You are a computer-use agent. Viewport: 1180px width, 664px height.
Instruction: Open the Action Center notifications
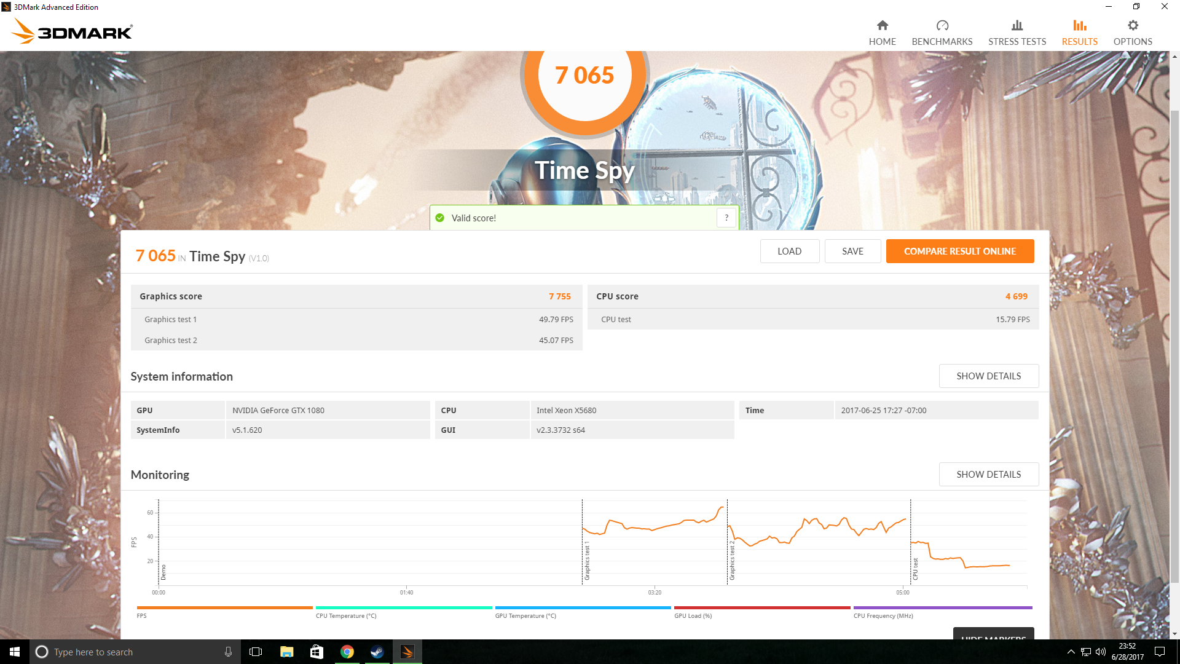point(1159,652)
